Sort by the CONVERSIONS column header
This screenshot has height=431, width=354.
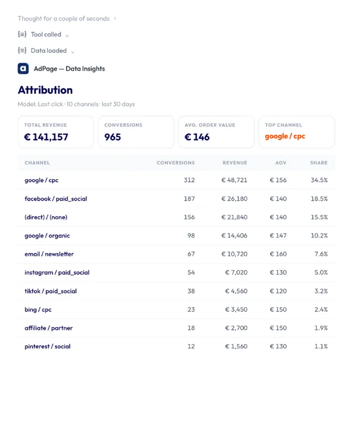tap(176, 162)
